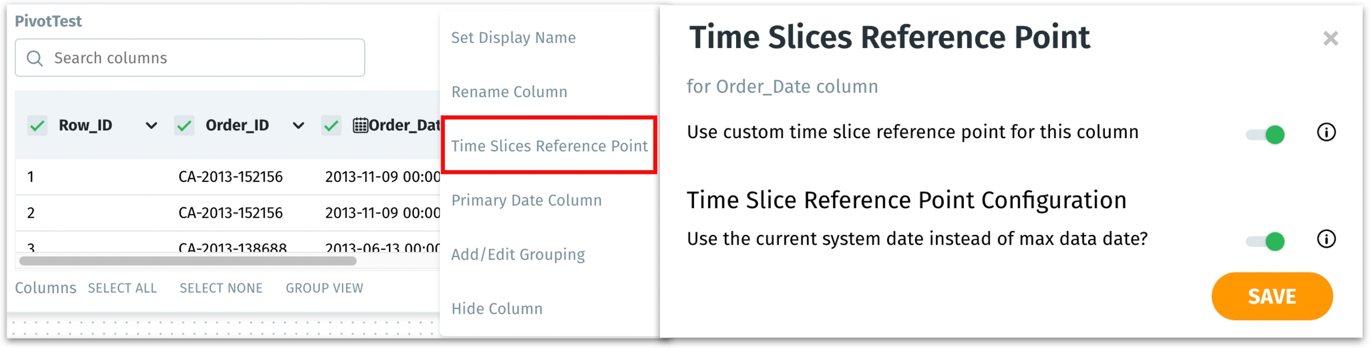Click SELECT ALL columns link
This screenshot has height=348, width=1370.
(x=122, y=289)
